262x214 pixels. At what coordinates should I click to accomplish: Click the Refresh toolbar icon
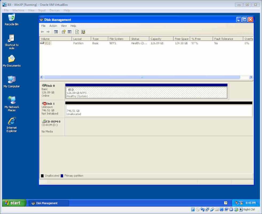pos(77,32)
